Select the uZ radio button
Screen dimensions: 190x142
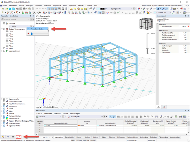coord(7,39)
